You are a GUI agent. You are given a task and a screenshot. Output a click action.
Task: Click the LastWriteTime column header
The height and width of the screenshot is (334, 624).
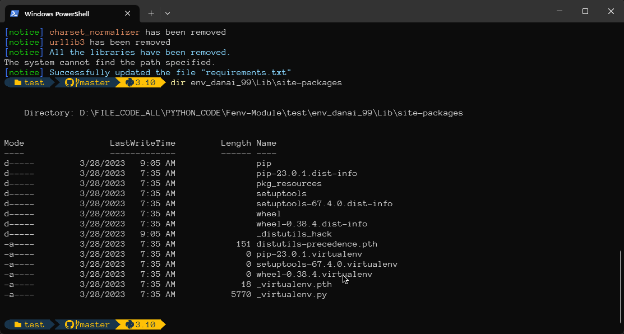point(142,143)
